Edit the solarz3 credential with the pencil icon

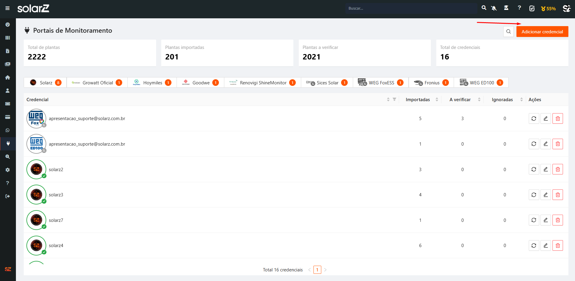[546, 195]
